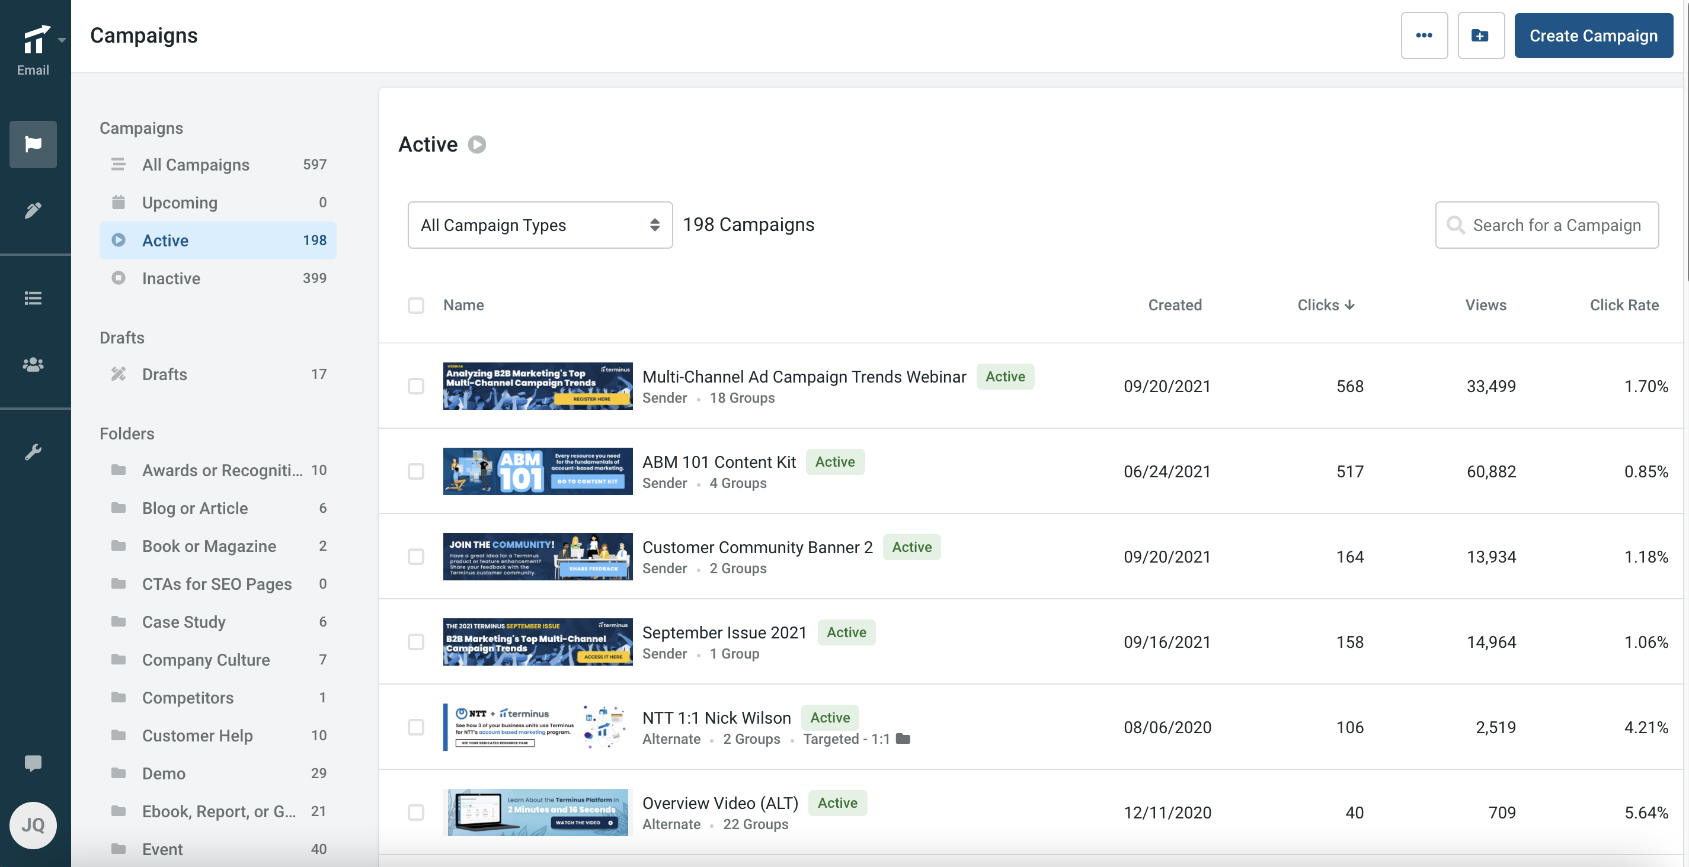Select All Campaigns in sidebar
The width and height of the screenshot is (1689, 867).
click(196, 162)
